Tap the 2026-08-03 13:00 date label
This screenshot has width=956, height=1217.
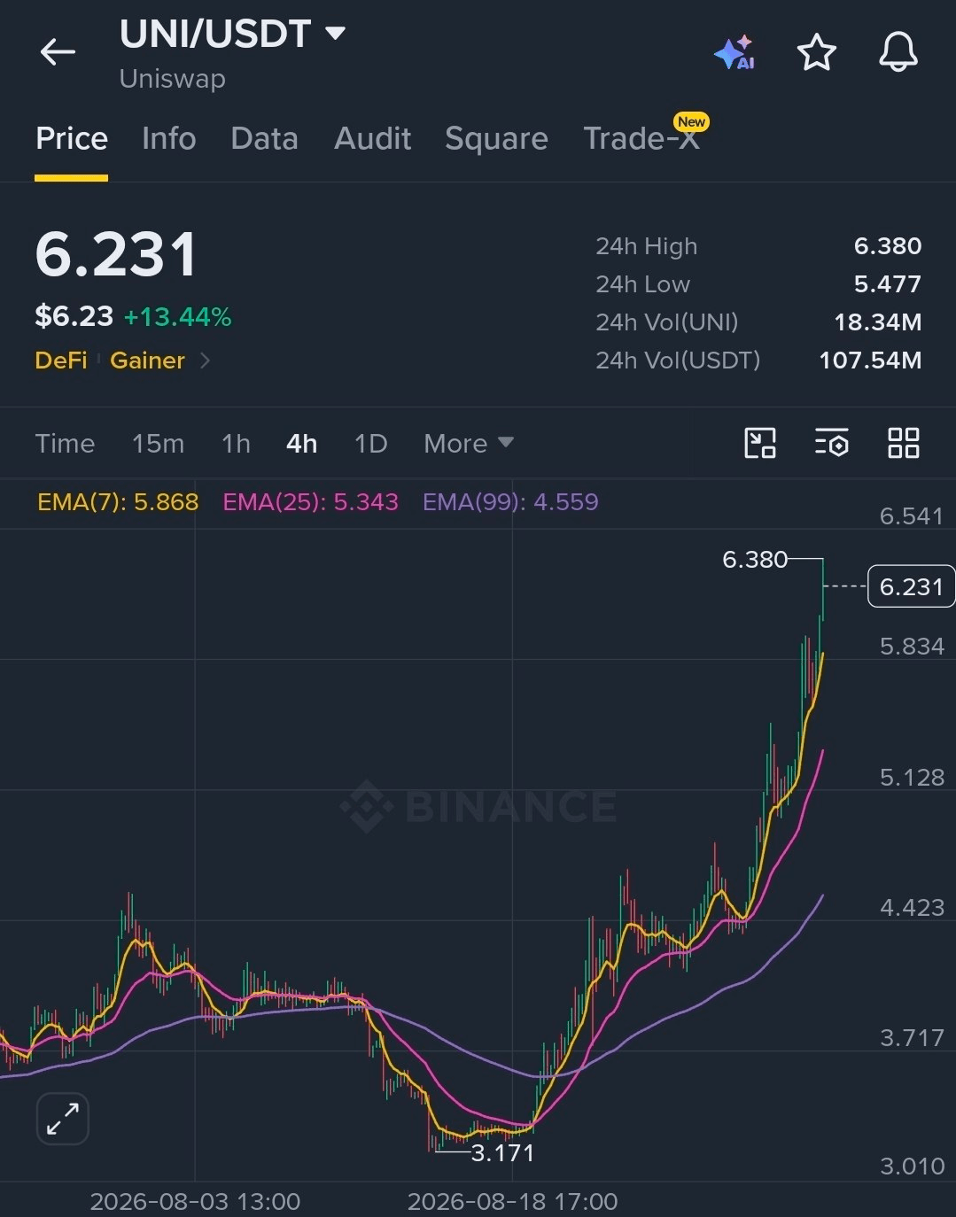tap(195, 1202)
